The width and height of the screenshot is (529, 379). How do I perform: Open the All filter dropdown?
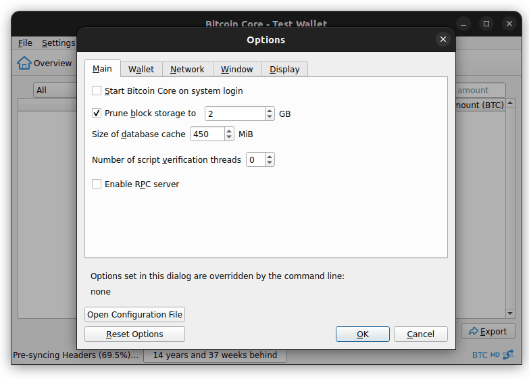coord(55,90)
